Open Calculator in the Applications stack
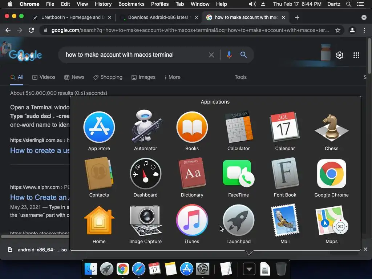This screenshot has width=372, height=279. pyautogui.click(x=238, y=127)
